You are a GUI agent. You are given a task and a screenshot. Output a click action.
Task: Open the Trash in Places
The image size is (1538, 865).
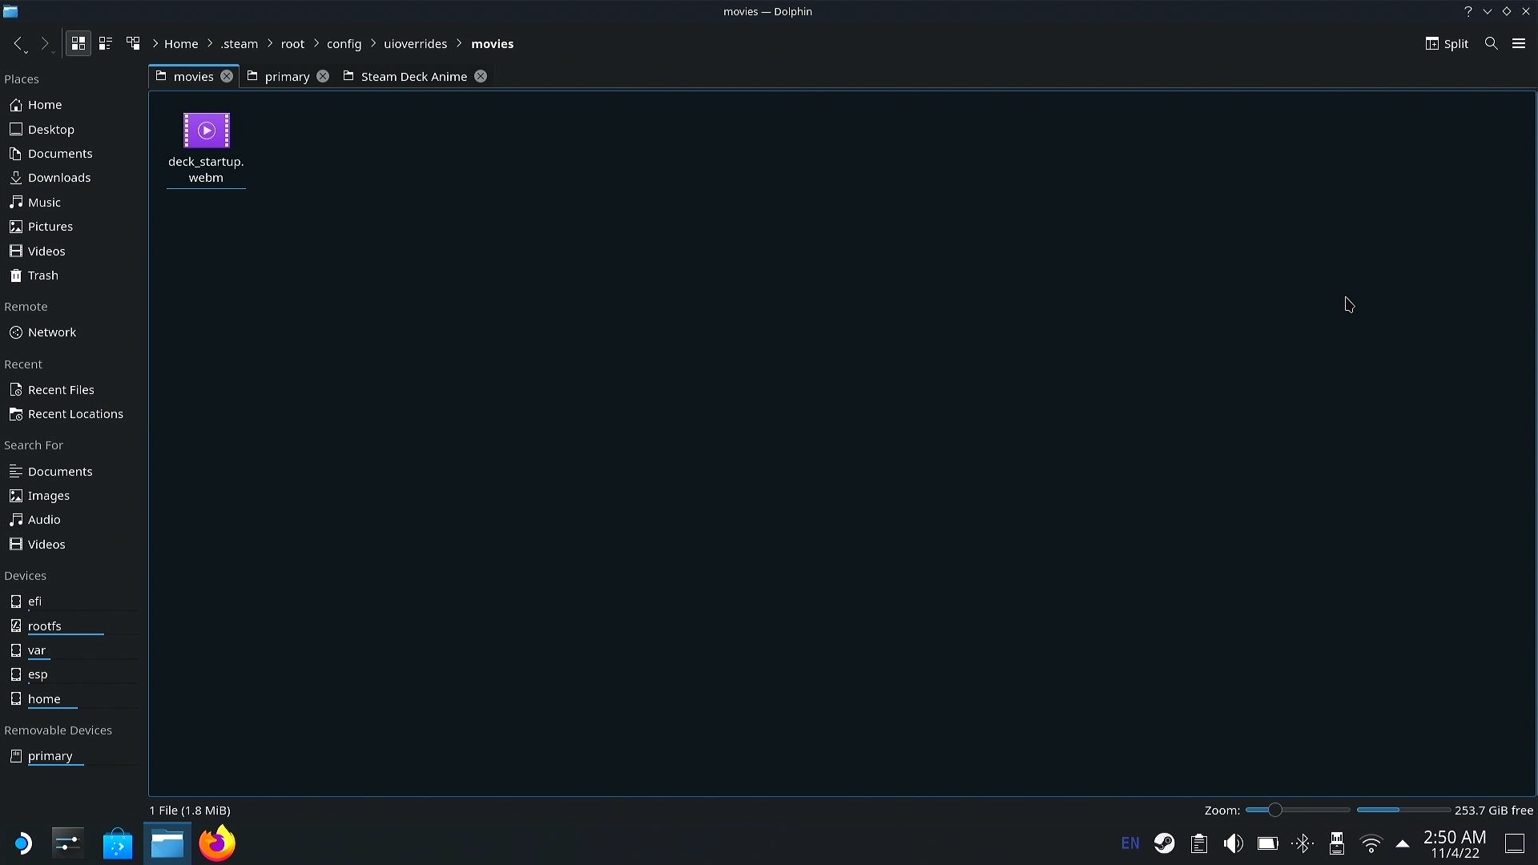[42, 275]
